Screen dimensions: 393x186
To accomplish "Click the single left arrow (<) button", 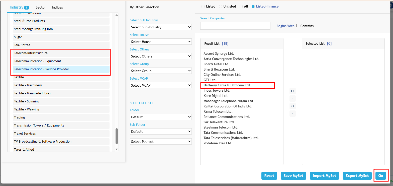I will (x=292, y=114).
